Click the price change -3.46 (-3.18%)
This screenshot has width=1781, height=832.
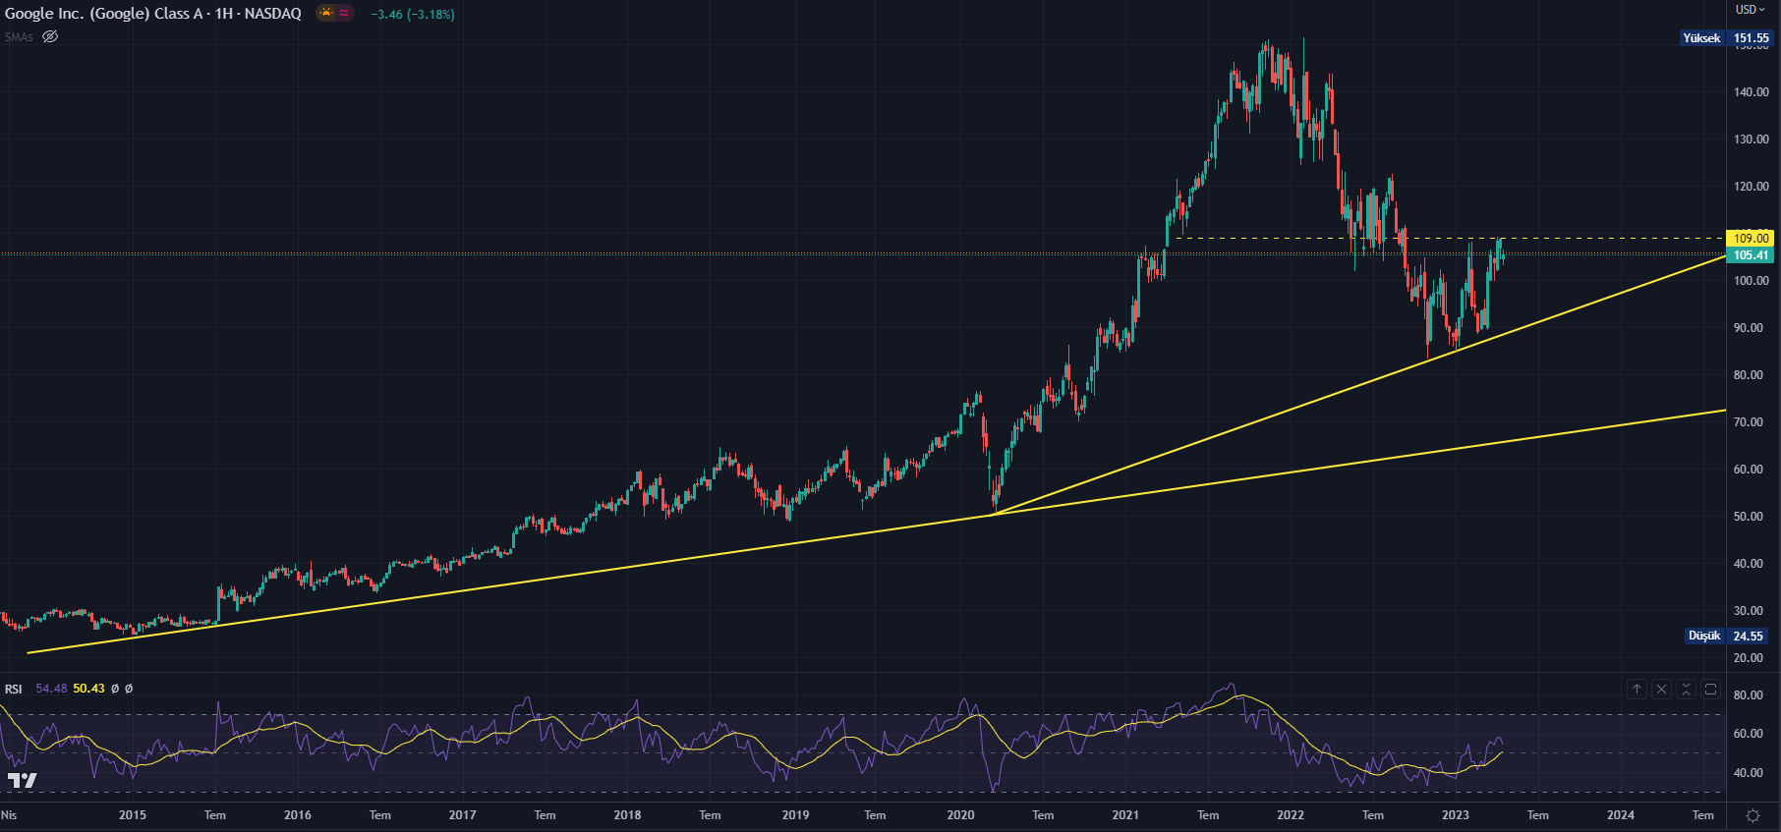(413, 15)
